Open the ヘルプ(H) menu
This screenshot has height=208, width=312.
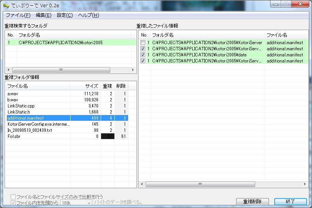click(88, 15)
